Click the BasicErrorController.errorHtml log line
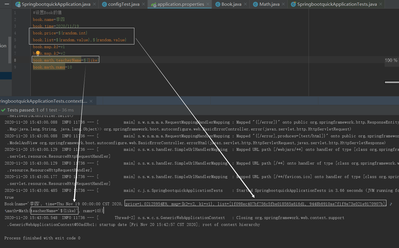 pos(196,143)
